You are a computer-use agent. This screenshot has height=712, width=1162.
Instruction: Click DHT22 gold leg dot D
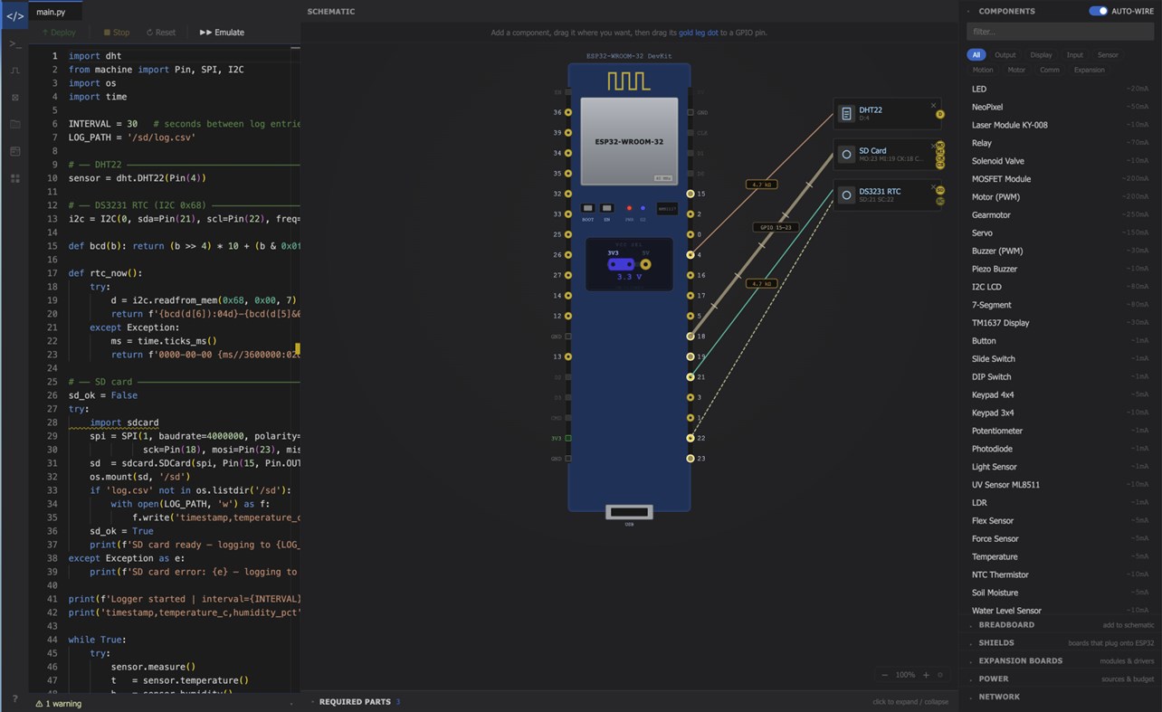click(940, 115)
